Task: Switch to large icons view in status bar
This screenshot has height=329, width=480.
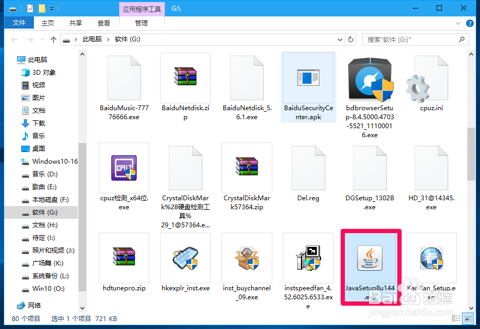Action: coord(468,318)
